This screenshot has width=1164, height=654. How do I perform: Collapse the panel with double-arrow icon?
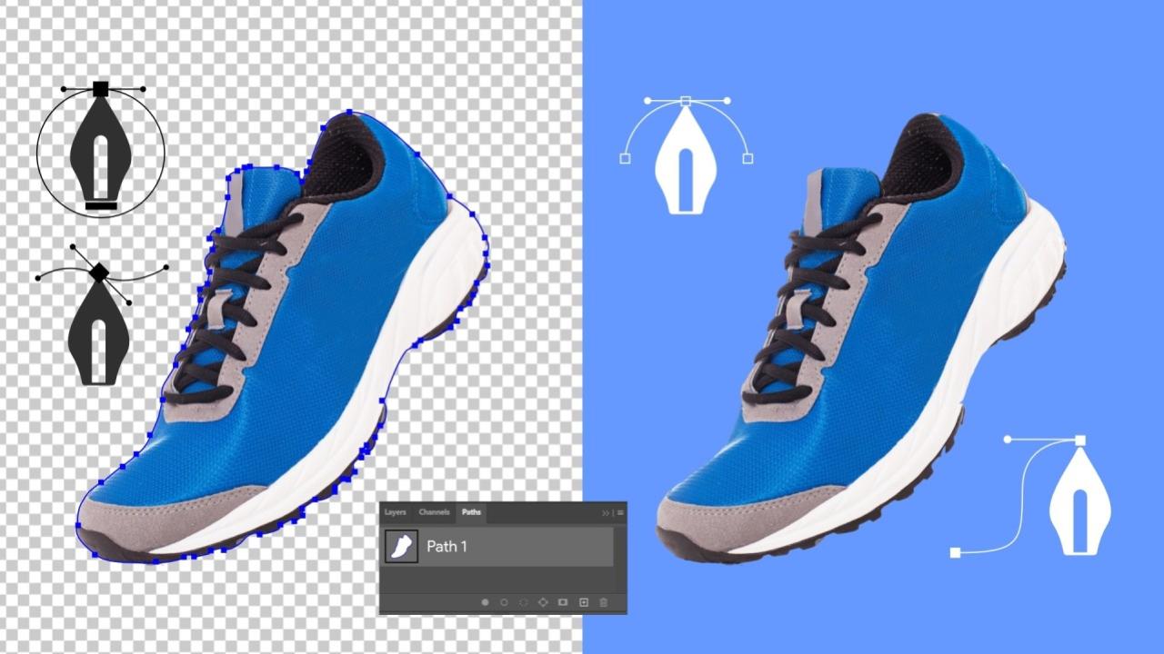(607, 513)
